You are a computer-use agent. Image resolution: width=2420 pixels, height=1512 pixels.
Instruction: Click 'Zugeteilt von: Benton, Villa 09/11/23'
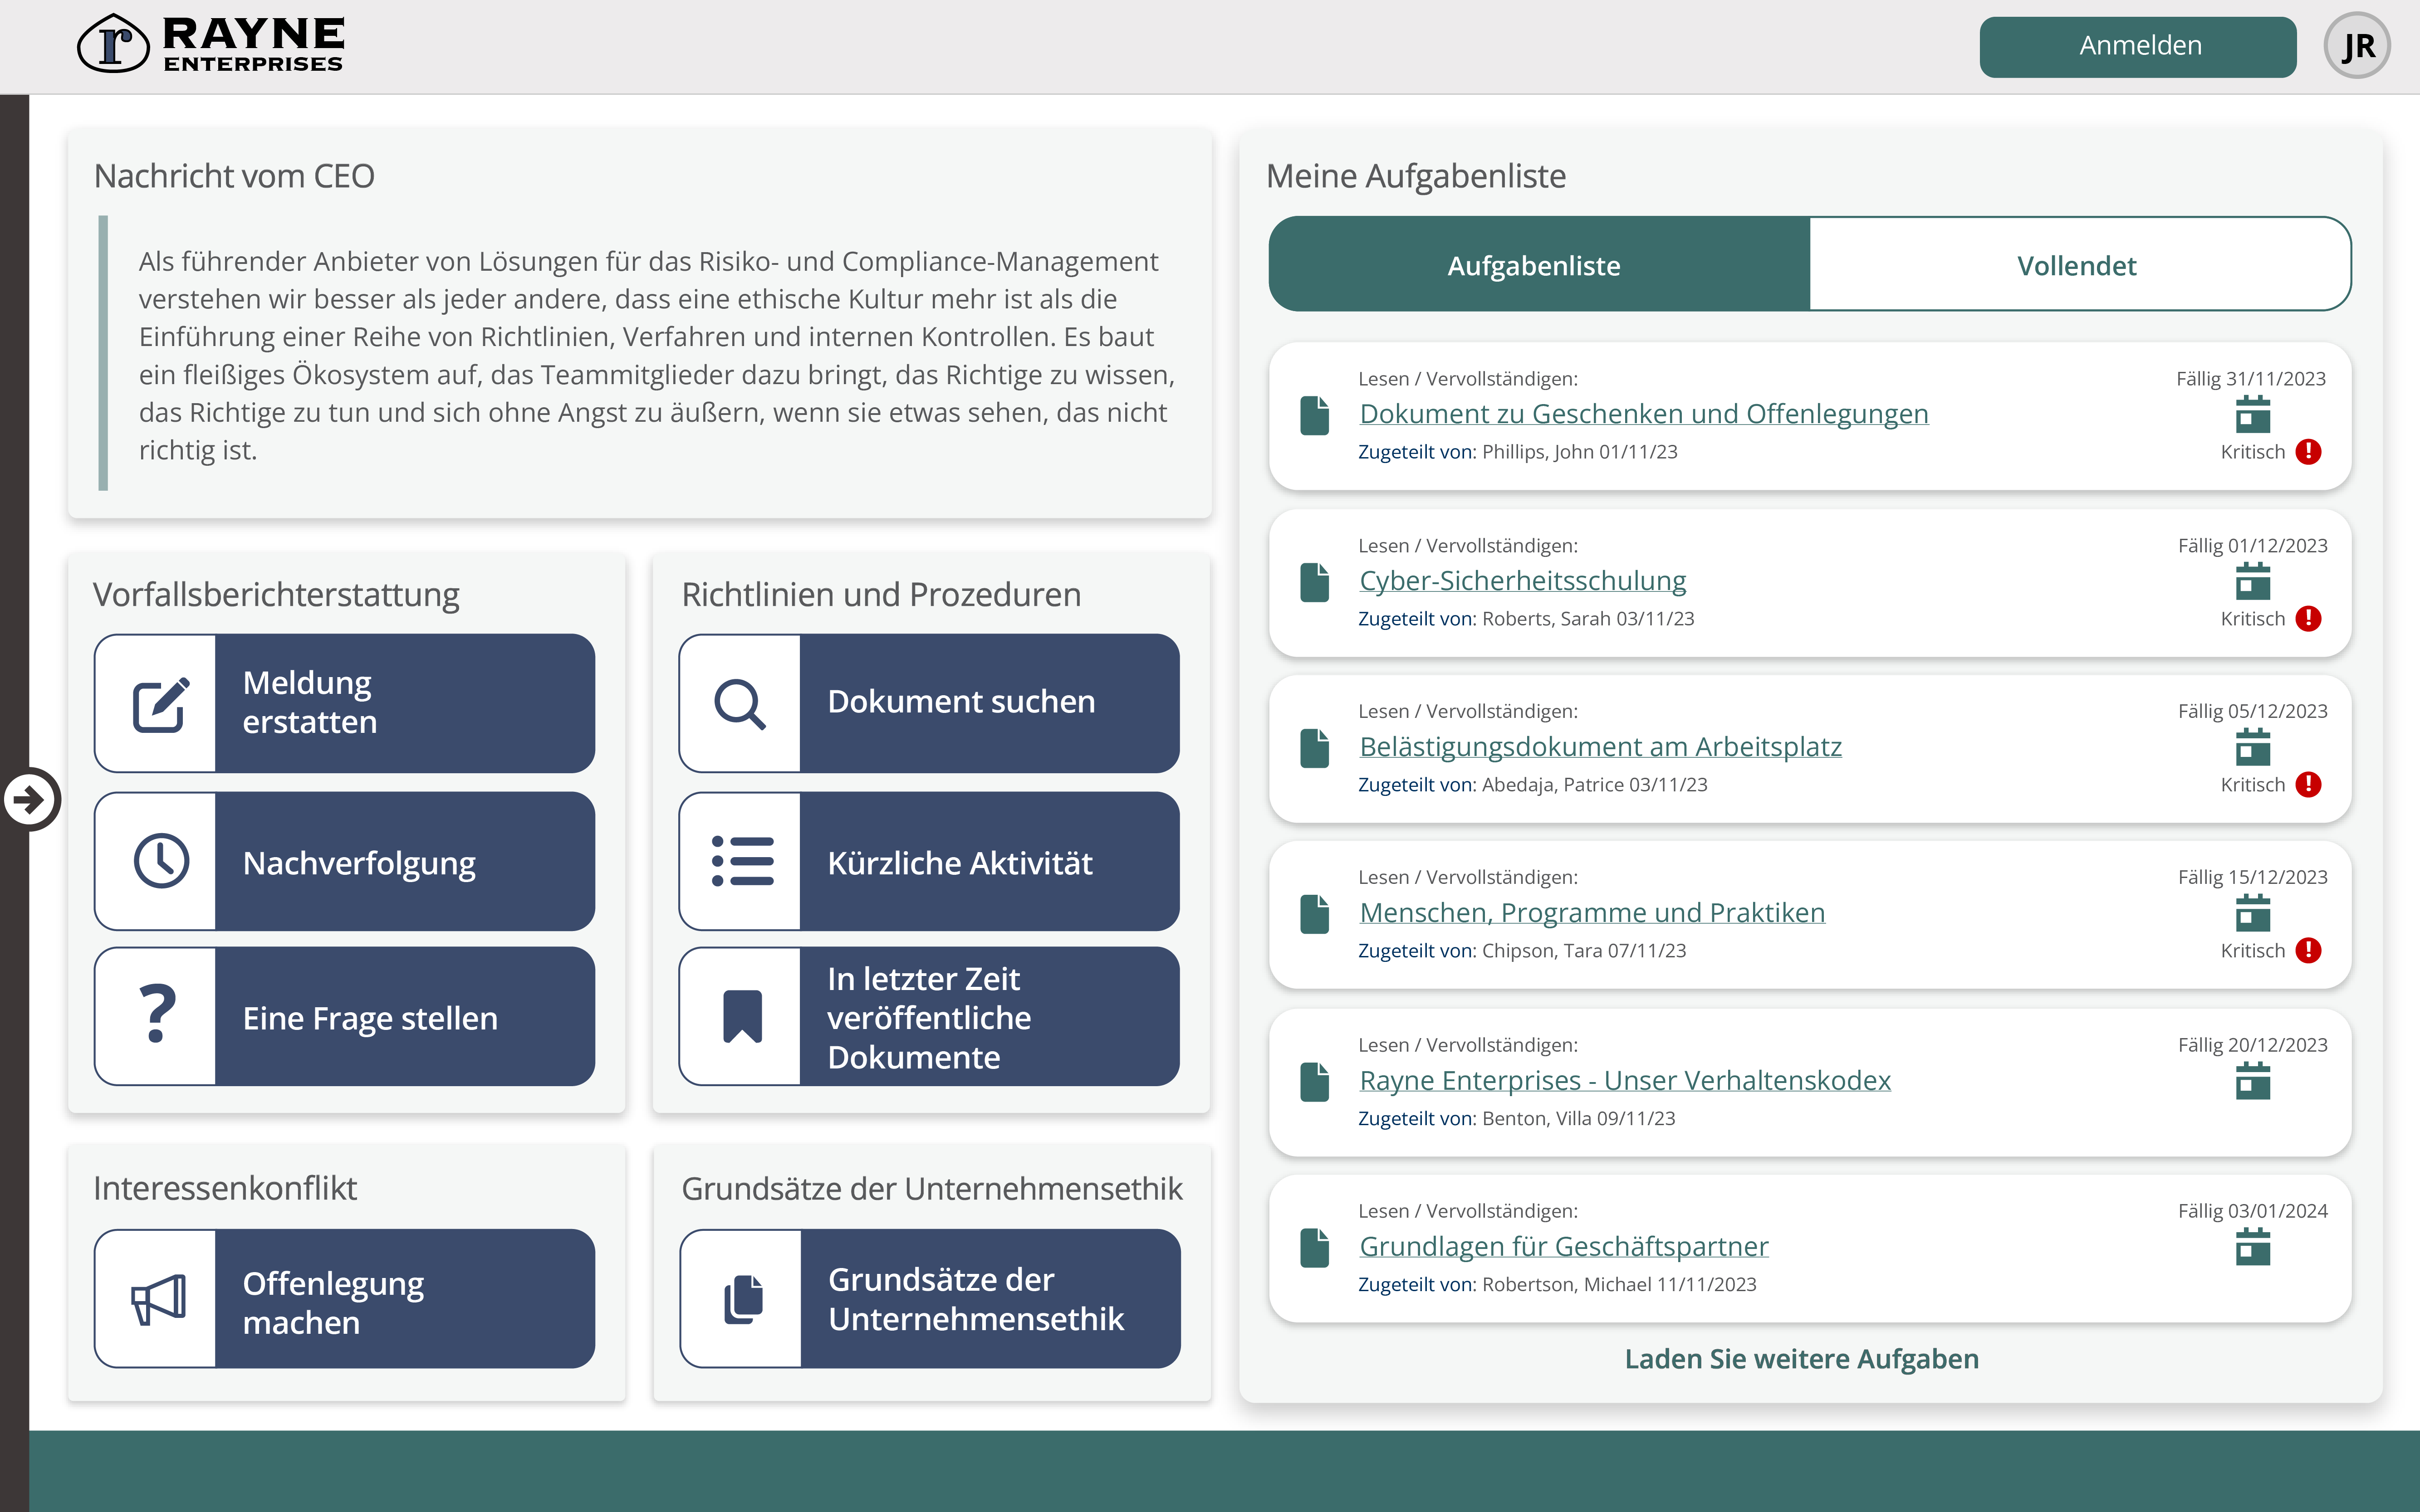1516,1119
